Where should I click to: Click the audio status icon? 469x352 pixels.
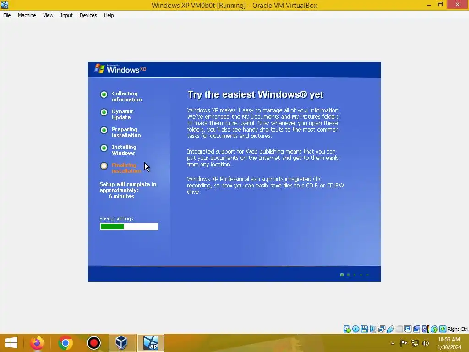point(373,329)
